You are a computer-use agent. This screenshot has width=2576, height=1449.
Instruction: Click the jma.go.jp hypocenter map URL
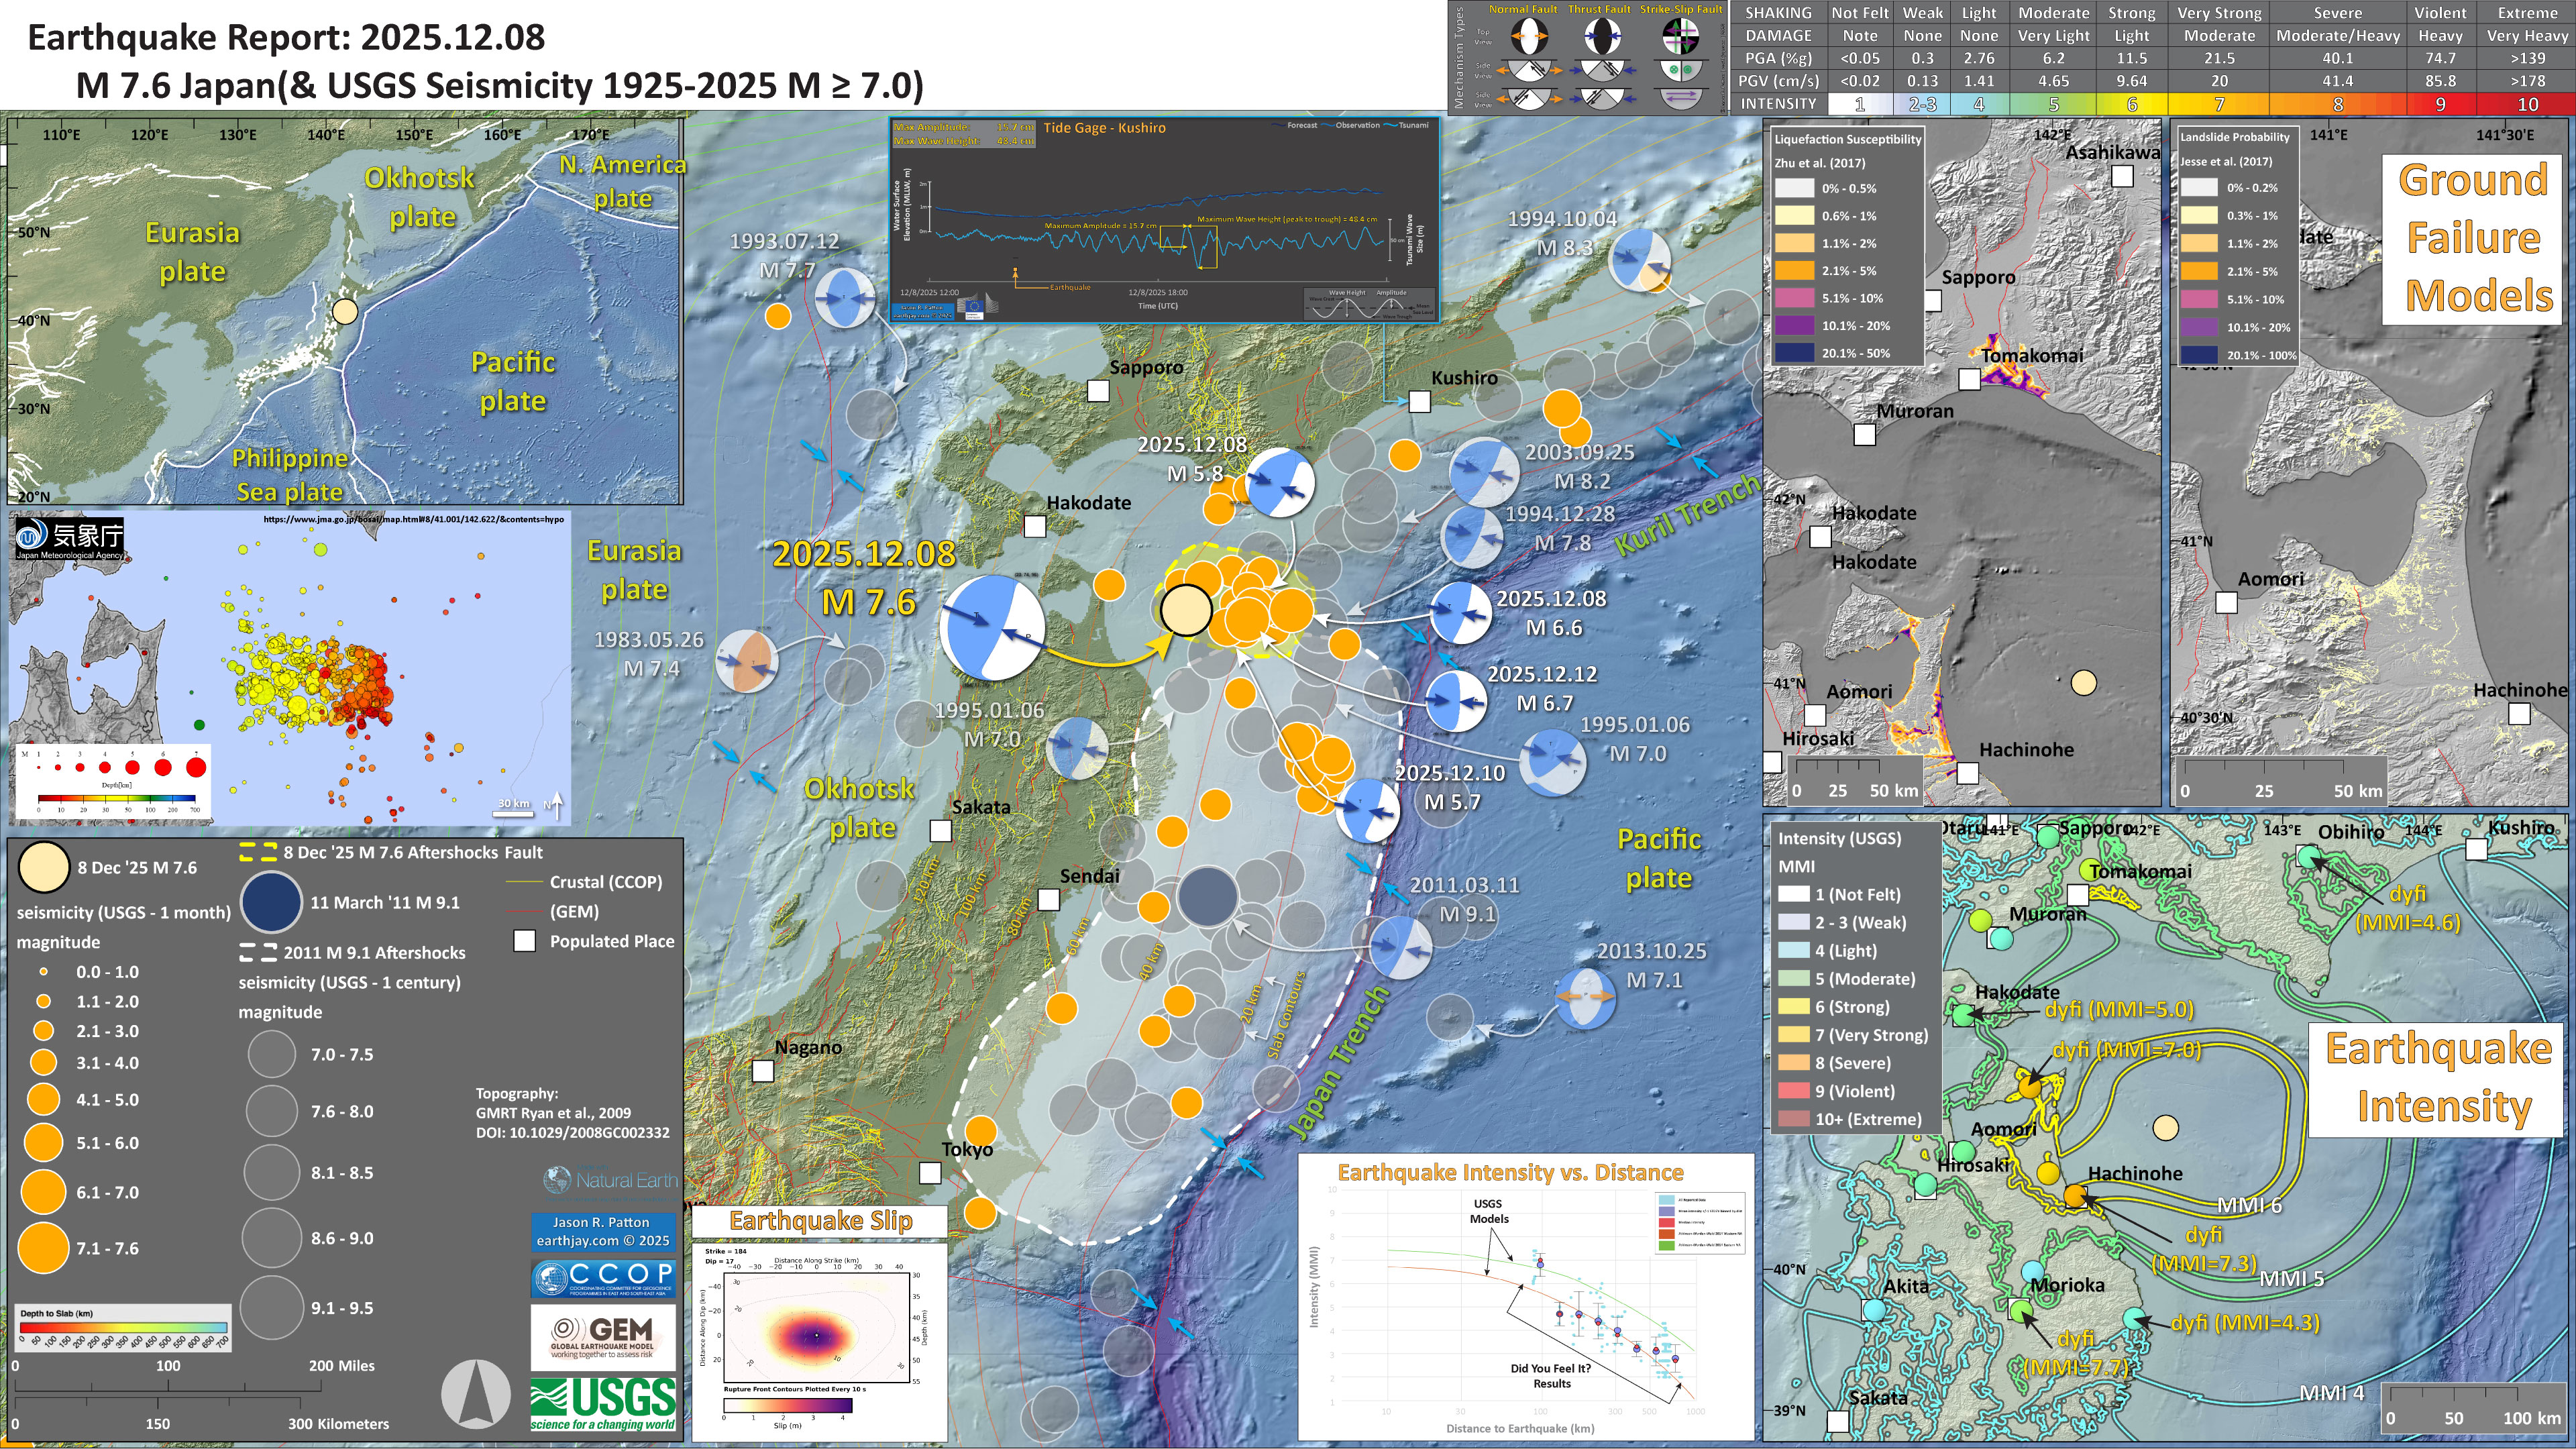[x=413, y=520]
